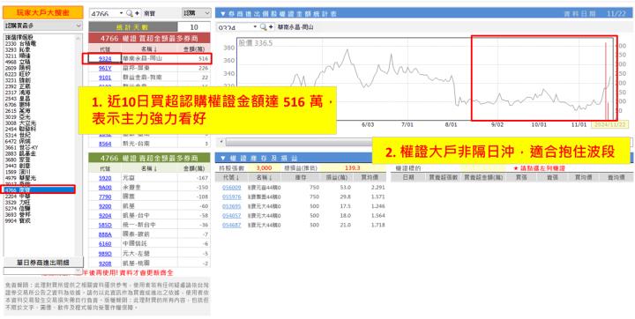This screenshot has width=635, height=319.
Task: Open broker link 9324 in buy table
Action: pos(105,59)
